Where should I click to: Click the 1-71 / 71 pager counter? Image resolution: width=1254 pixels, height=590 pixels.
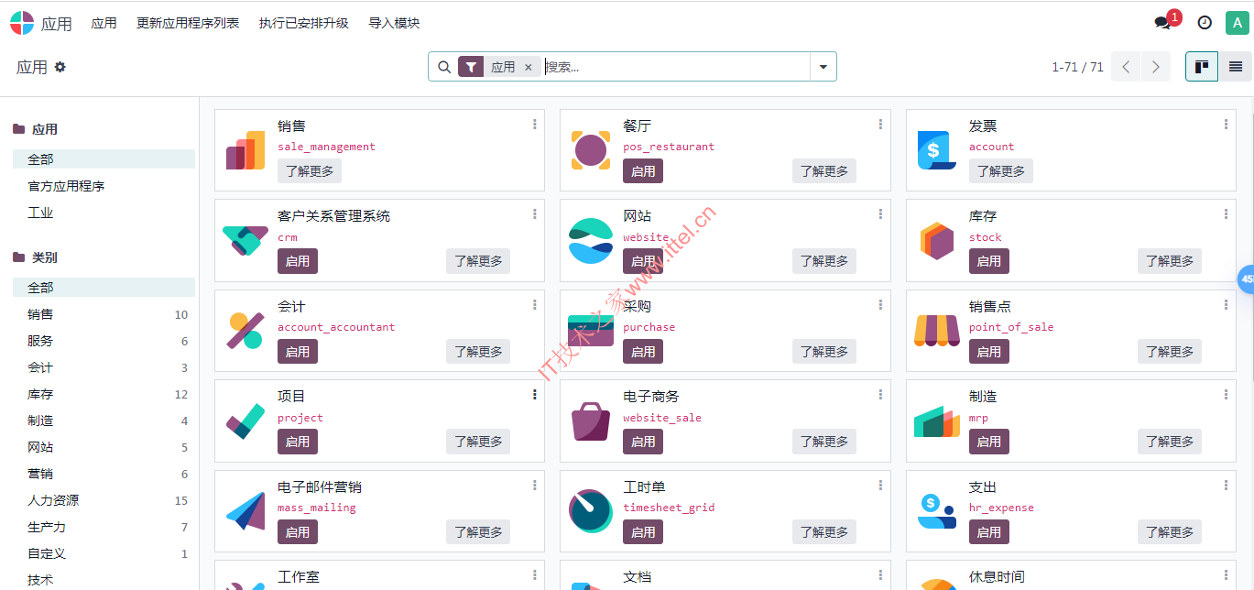pos(1077,67)
